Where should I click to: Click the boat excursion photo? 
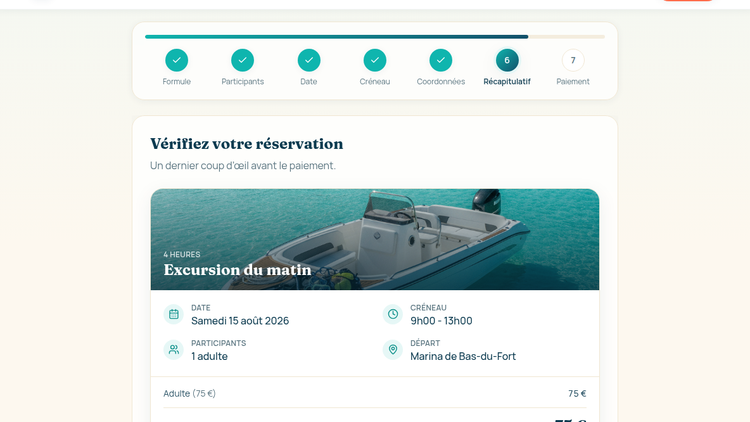coord(375,240)
